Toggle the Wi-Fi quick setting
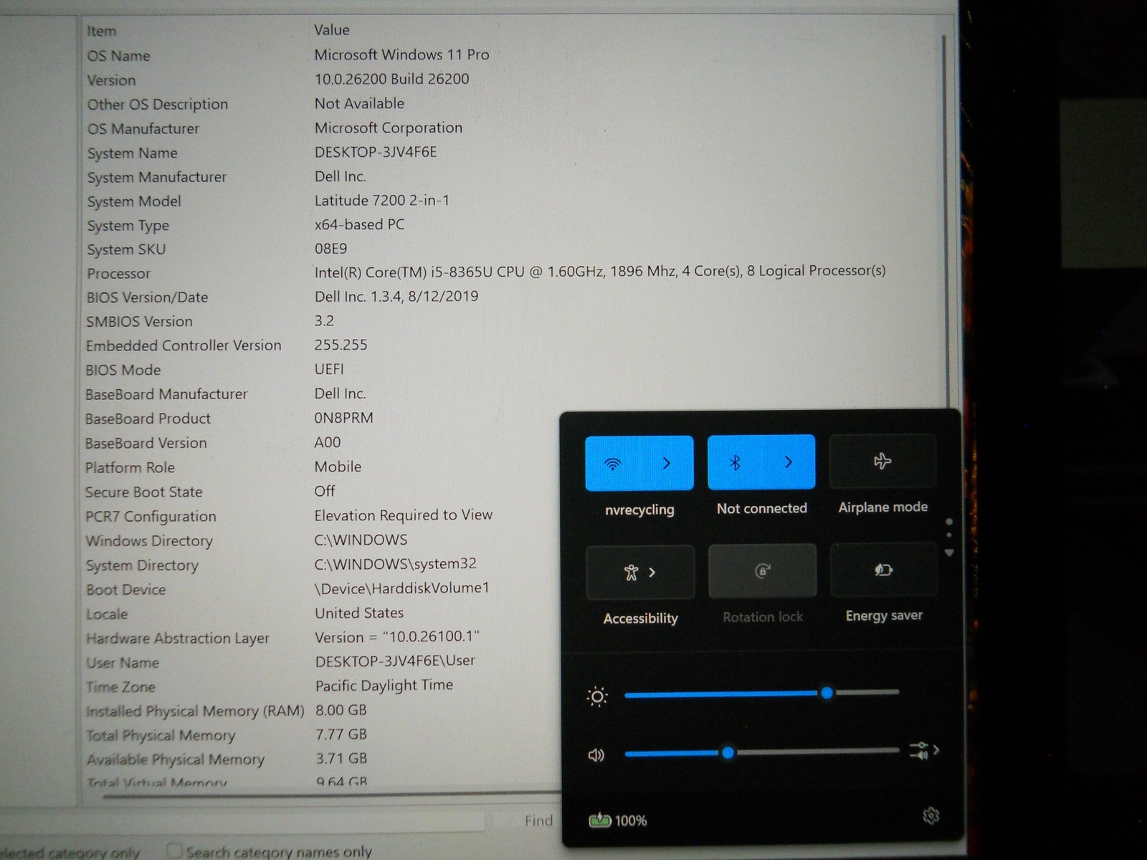 (x=612, y=464)
